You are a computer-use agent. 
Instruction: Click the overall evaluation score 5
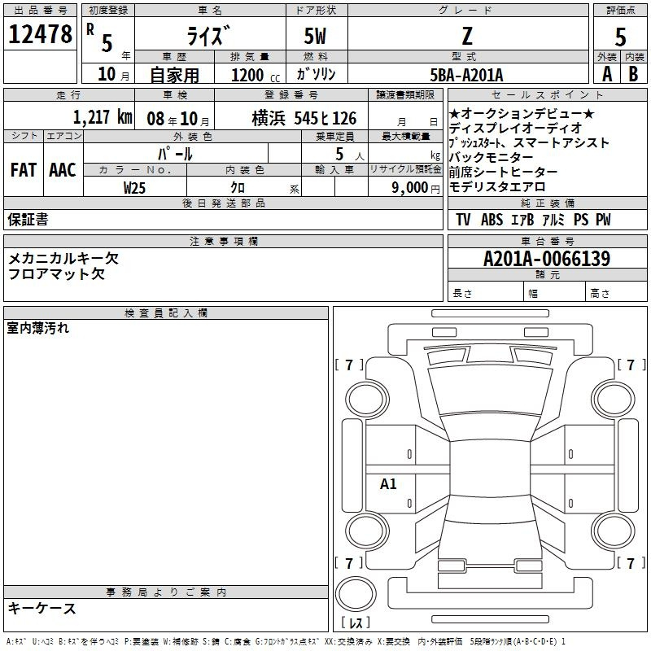(x=620, y=36)
